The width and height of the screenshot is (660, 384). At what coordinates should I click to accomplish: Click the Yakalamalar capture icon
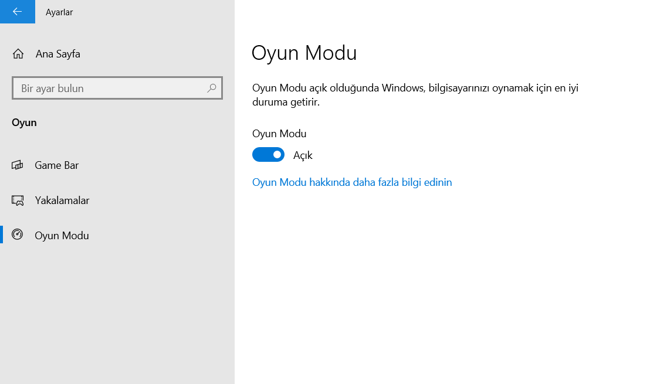point(18,201)
